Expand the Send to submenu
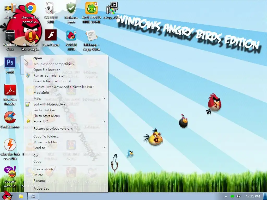The height and width of the screenshot is (200, 267). [66, 148]
